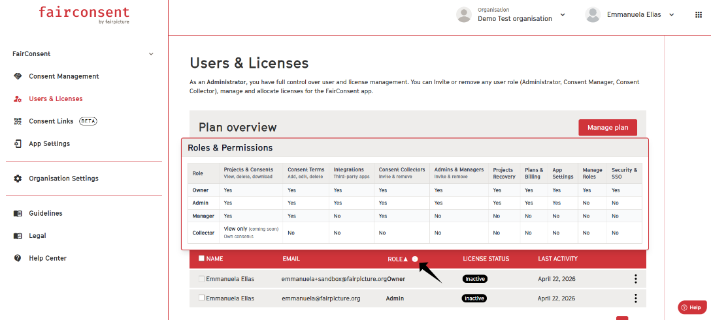711x320 pixels.
Task: Open the organisation switcher dropdown arrow
Action: tap(563, 14)
